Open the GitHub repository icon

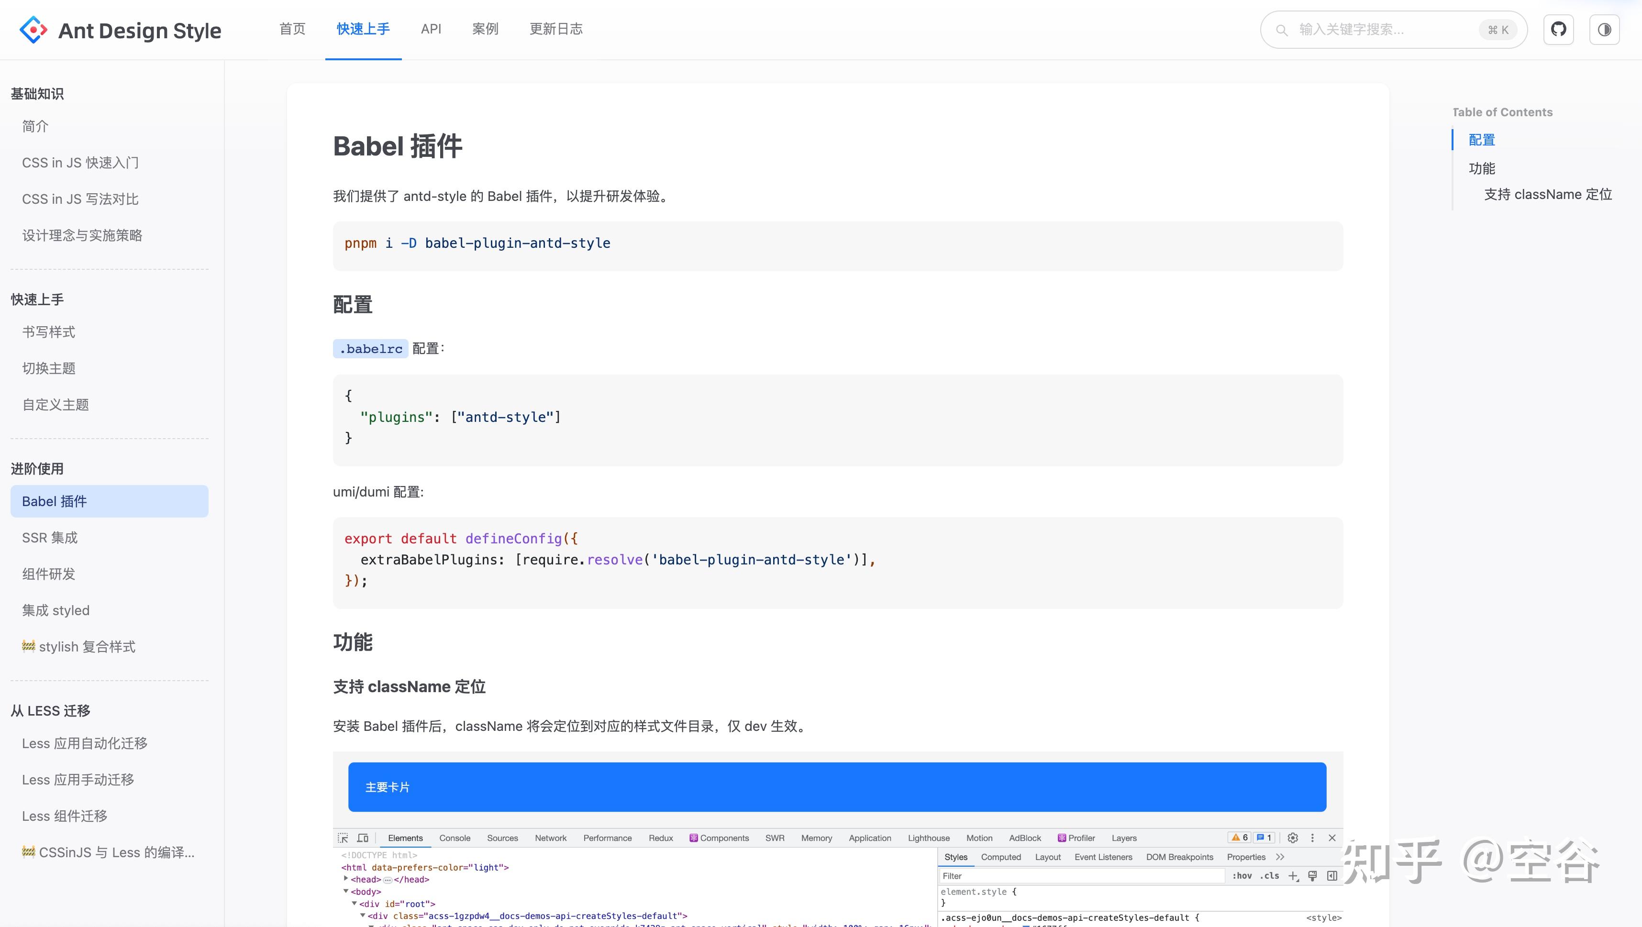[x=1558, y=29]
